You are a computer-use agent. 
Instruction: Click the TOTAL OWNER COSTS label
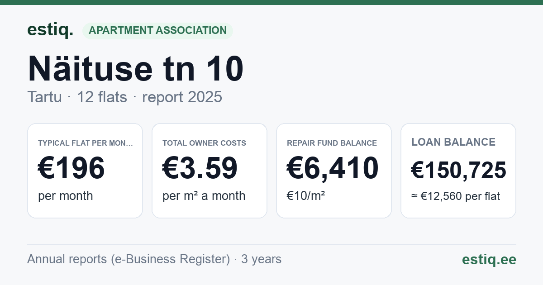pyautogui.click(x=204, y=143)
